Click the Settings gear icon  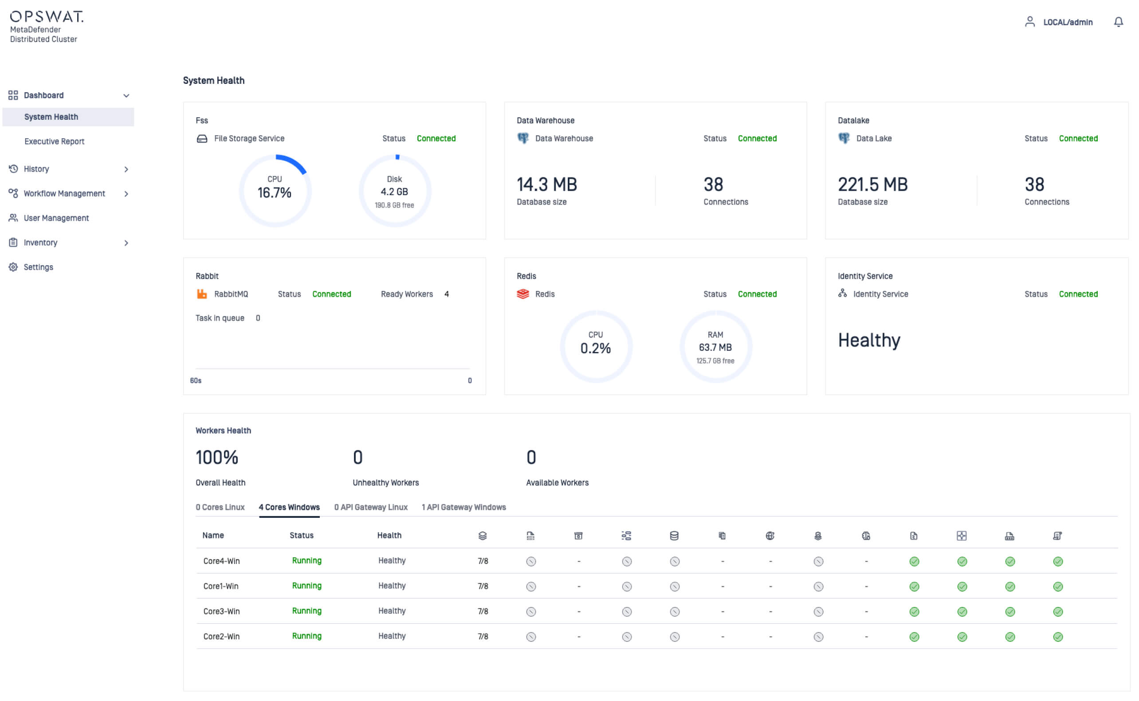(13, 266)
